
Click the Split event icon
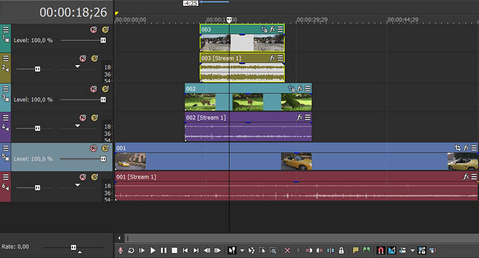point(331,250)
